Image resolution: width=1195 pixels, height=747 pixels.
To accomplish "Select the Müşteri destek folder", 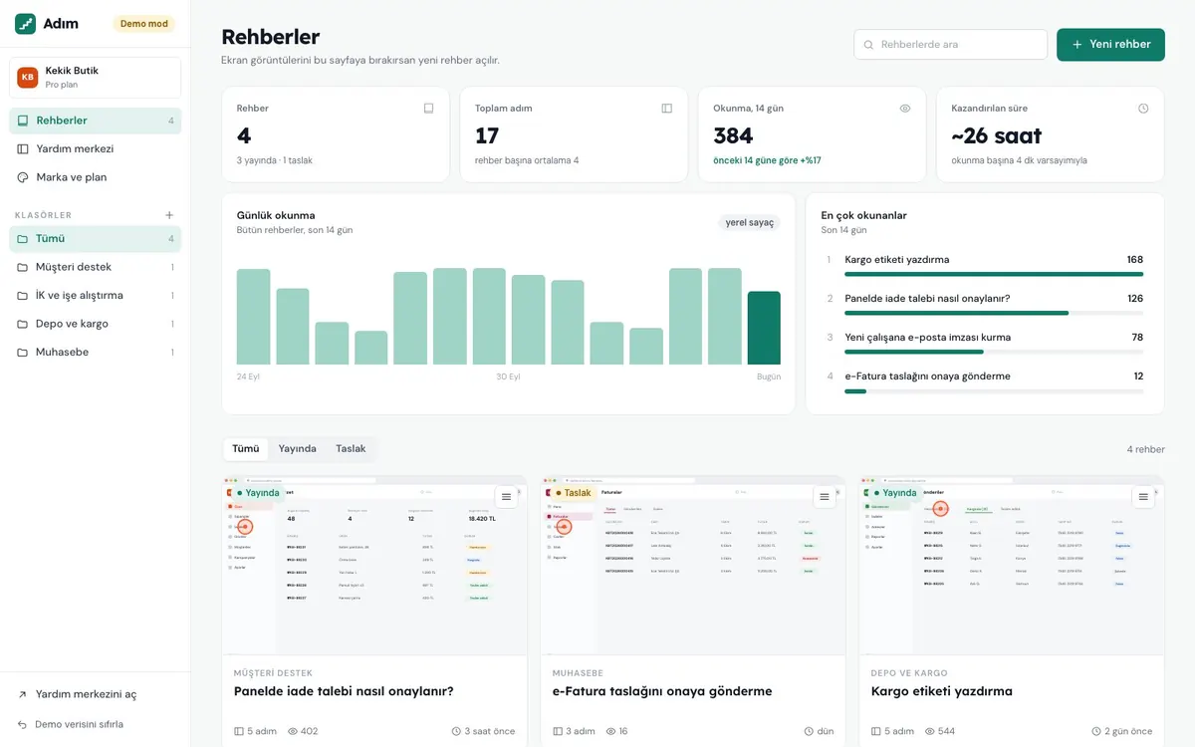I will (x=96, y=267).
